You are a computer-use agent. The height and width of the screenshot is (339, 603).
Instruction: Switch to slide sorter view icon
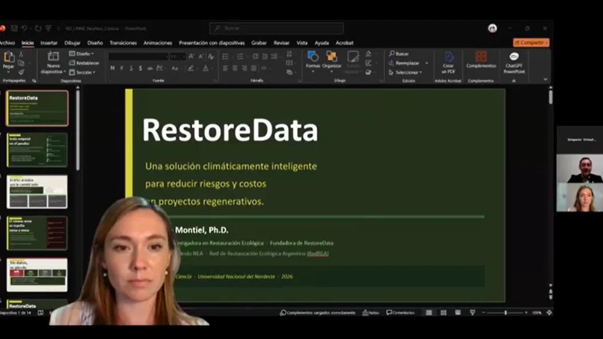(x=443, y=313)
